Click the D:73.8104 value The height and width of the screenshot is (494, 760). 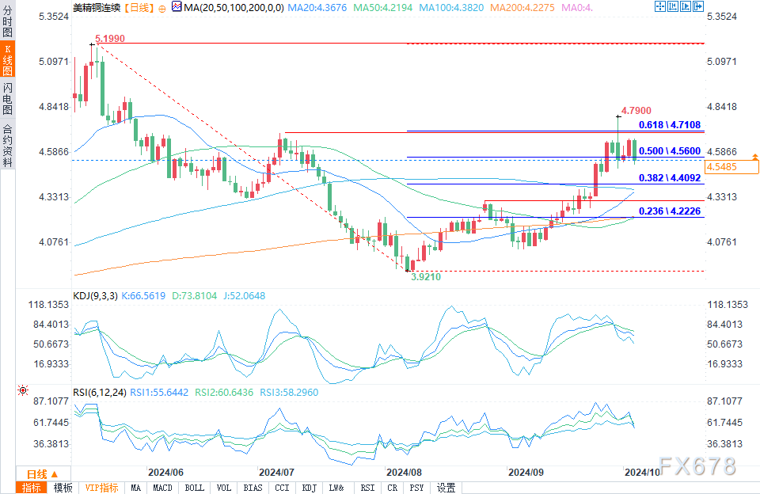(195, 296)
